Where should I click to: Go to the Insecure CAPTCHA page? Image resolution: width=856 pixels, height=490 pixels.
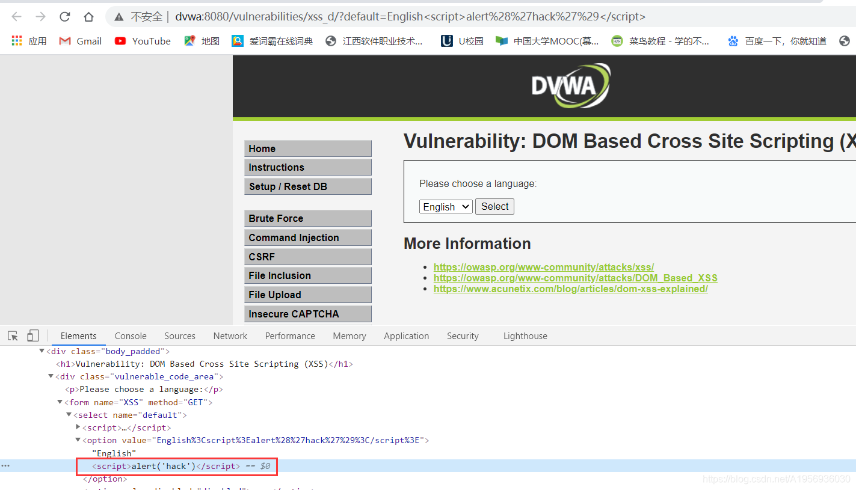(308, 314)
